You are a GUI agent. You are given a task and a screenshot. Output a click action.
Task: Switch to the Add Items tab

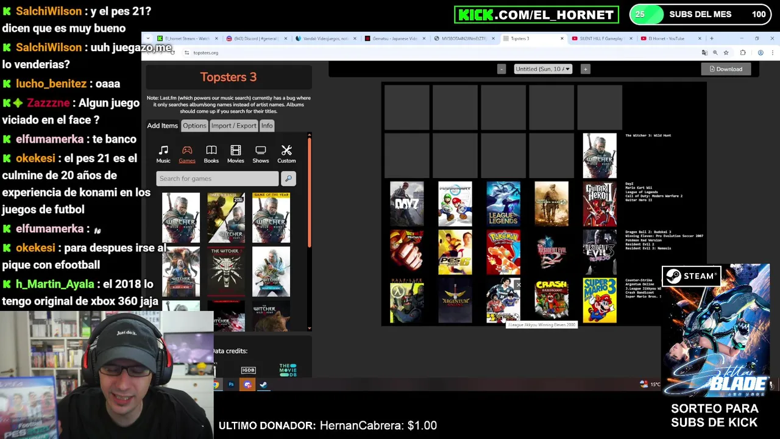pyautogui.click(x=162, y=126)
